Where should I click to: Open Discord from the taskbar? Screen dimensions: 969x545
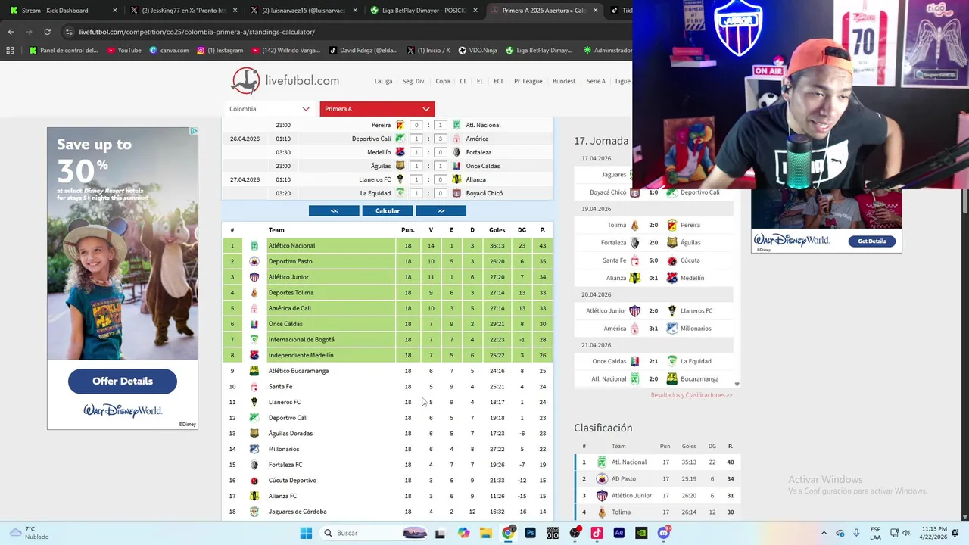pos(664,533)
